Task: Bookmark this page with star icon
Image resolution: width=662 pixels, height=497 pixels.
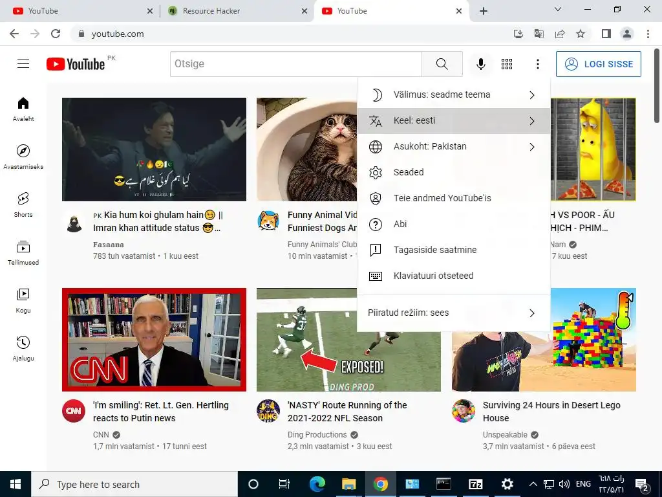Action: pos(581,34)
